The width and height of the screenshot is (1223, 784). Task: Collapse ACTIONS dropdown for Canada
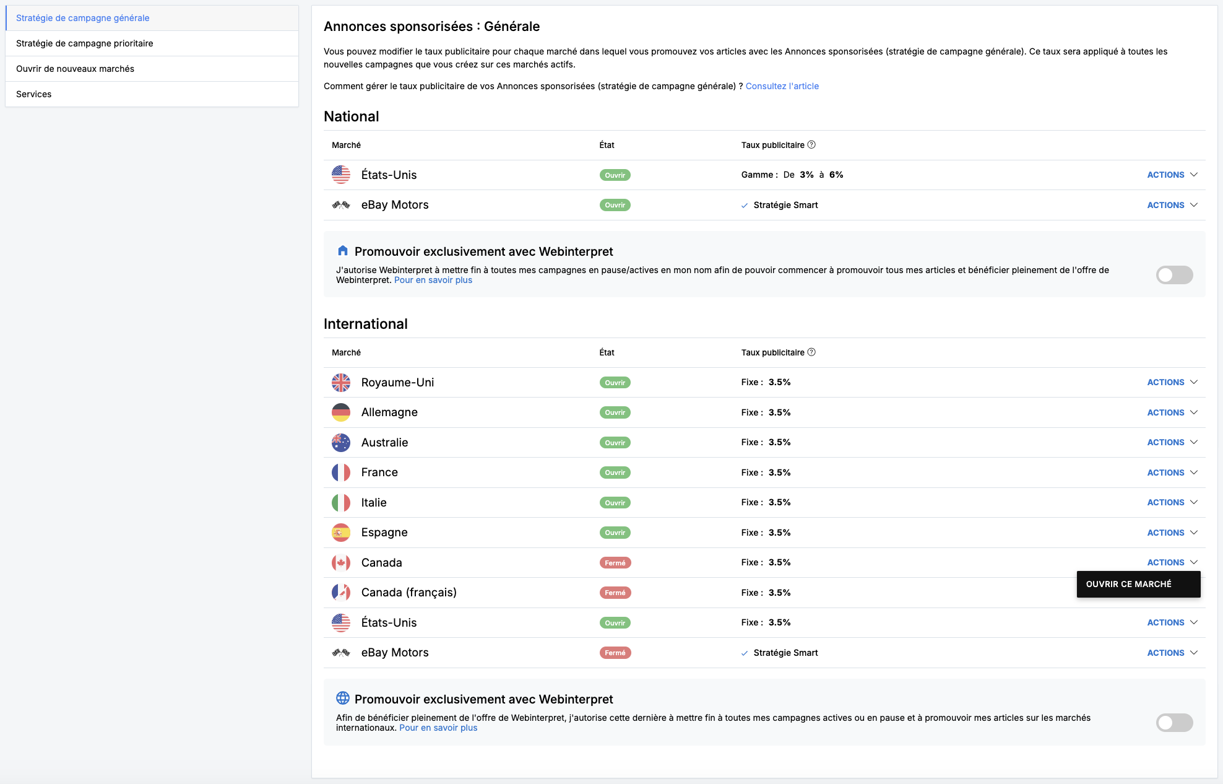pyautogui.click(x=1172, y=562)
